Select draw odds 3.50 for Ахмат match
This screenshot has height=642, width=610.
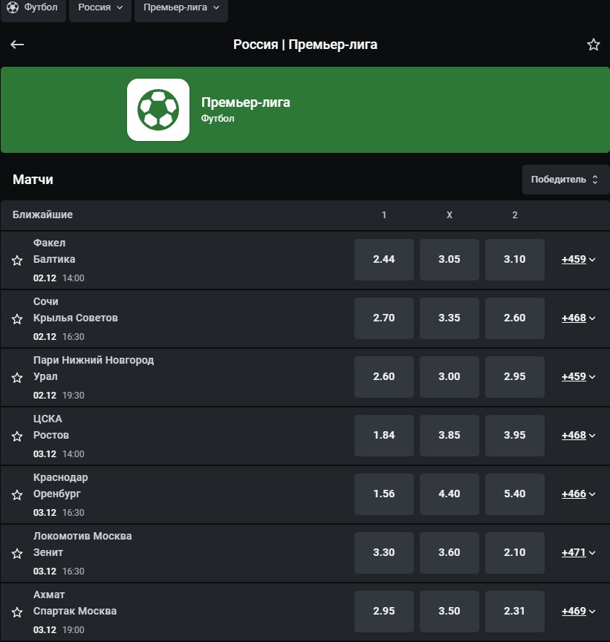450,612
